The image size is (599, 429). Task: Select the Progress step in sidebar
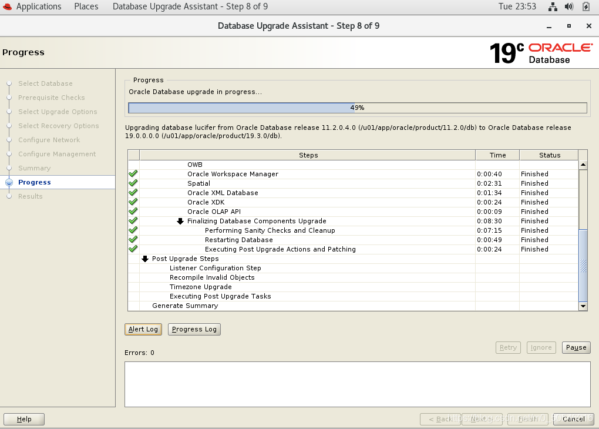click(35, 182)
